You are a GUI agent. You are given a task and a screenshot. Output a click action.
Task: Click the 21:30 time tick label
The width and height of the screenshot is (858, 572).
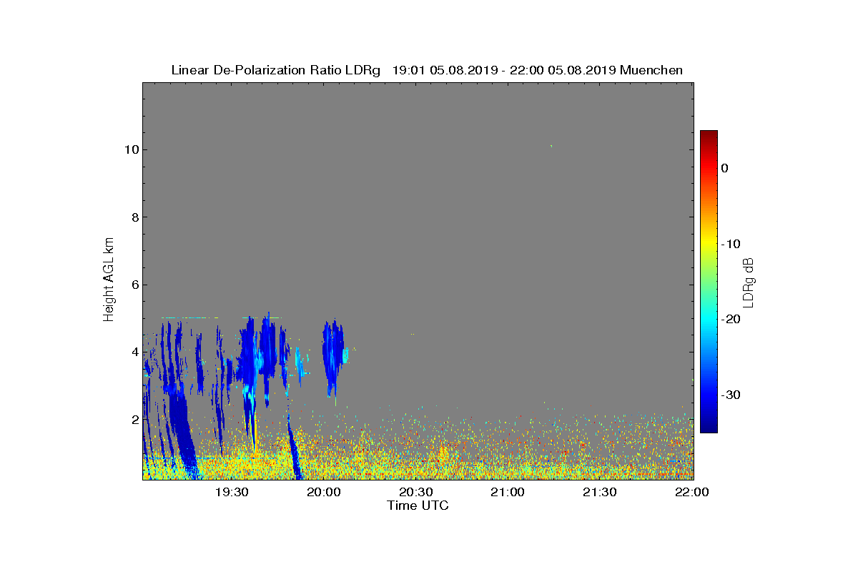tap(600, 492)
